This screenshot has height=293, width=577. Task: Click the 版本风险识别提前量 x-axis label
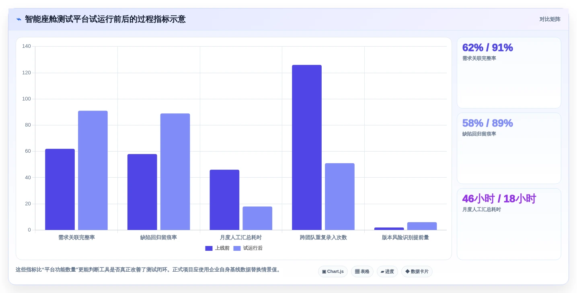405,238
